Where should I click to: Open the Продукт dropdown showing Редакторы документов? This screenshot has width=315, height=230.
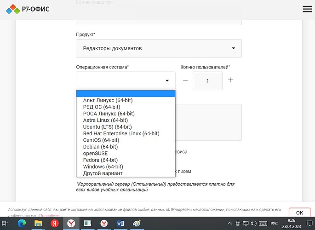click(159, 48)
